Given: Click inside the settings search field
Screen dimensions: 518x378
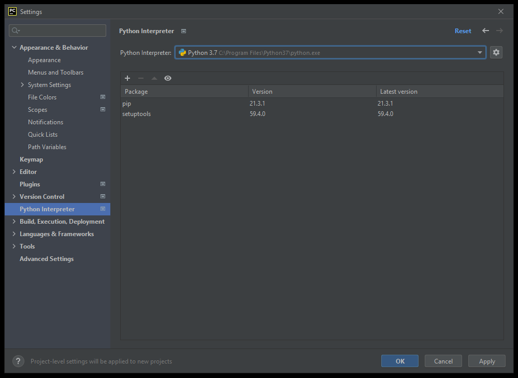Looking at the screenshot, I should pos(57,30).
